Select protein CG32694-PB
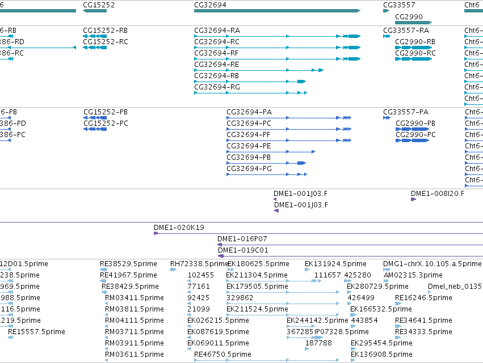Image resolution: width=483 pixels, height=363 pixels. [249, 157]
